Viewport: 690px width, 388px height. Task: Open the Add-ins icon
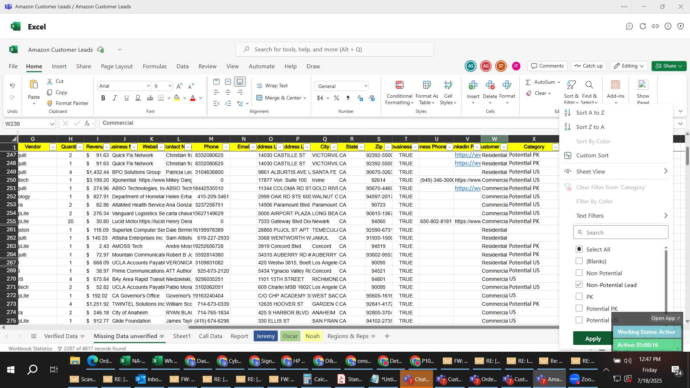pos(616,85)
